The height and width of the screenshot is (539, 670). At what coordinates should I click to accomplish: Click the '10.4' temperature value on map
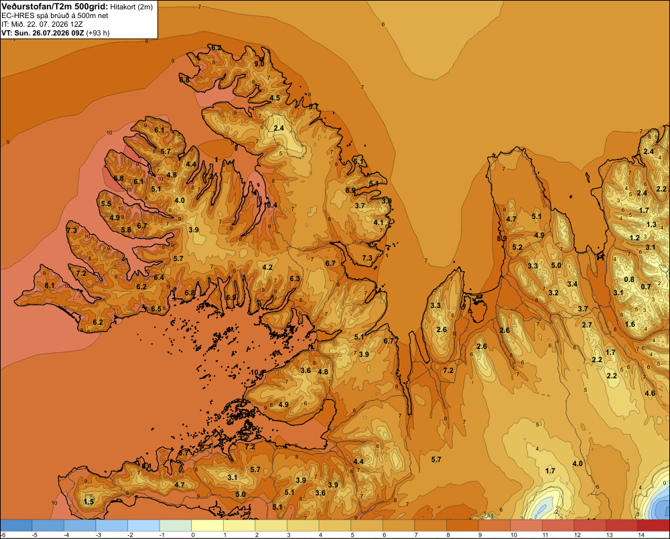click(x=270, y=205)
